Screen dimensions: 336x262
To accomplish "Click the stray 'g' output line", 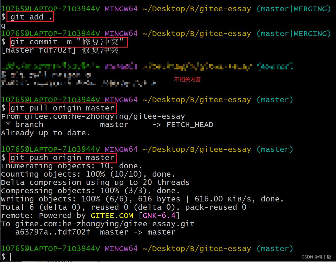I will click(x=3, y=26).
